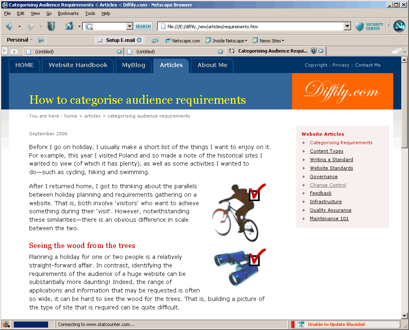409x330 pixels.
Task: Open the Forward button history dropdown
Action: coord(40,26)
